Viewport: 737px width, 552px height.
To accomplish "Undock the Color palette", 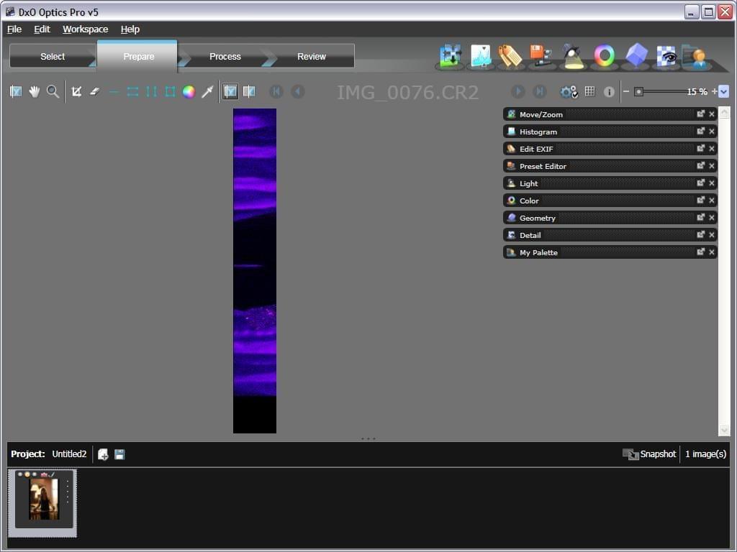I will (x=700, y=200).
